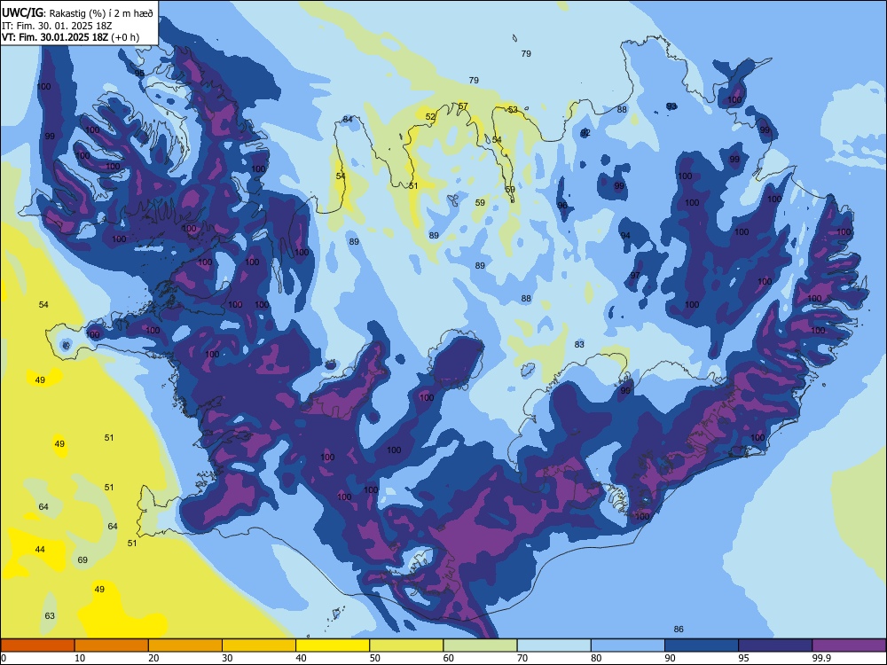
Task: Click the humidity reading '96' on the map
Action: click(x=562, y=206)
